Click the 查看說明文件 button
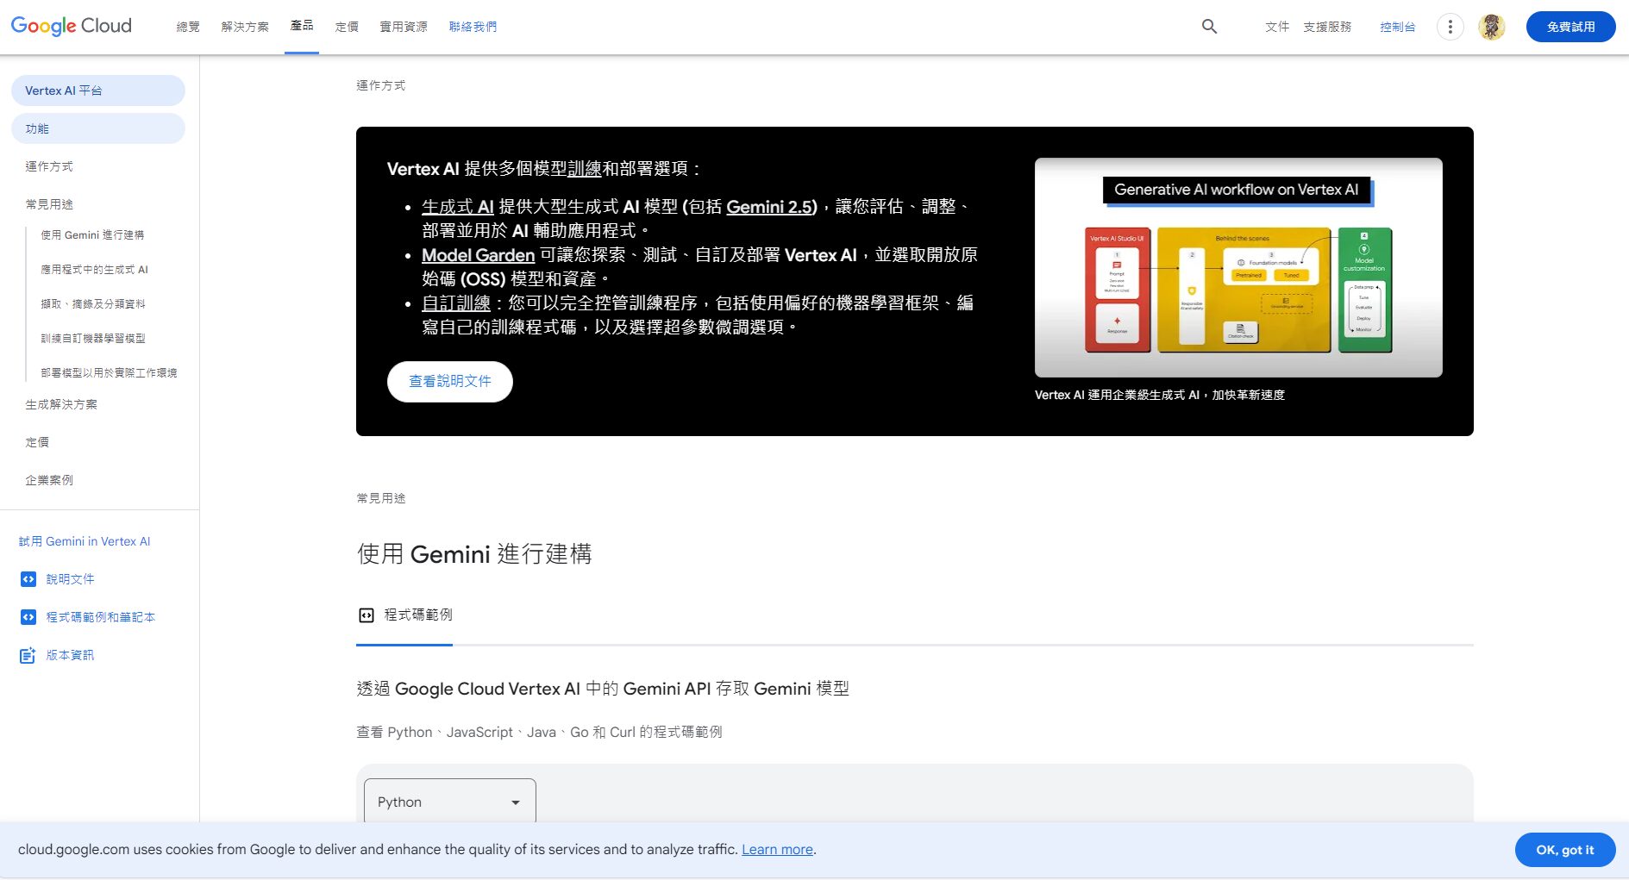 [450, 381]
